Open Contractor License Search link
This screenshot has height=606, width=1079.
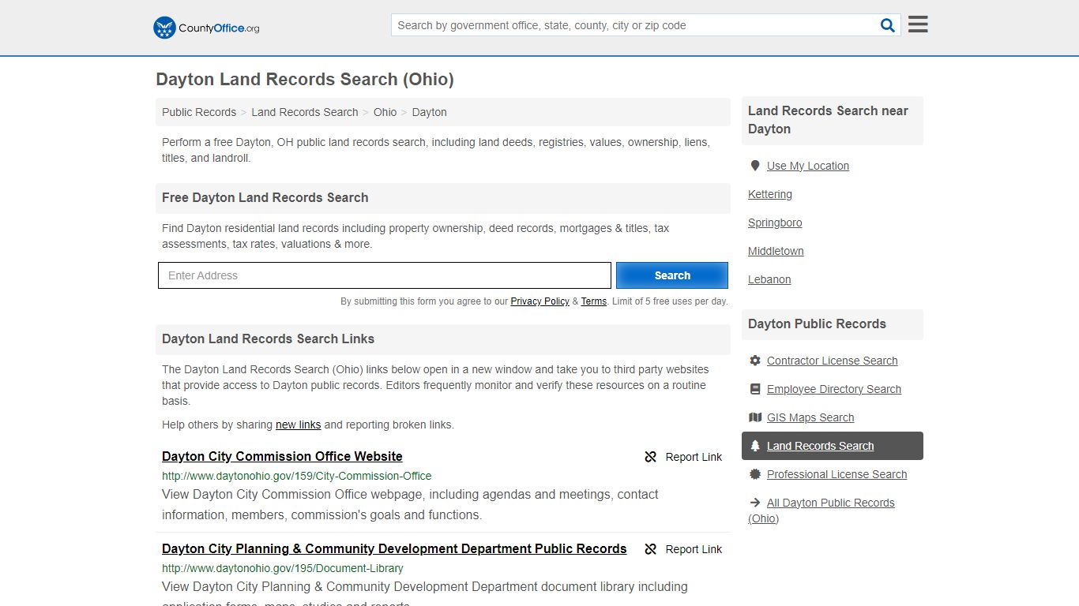pos(833,361)
